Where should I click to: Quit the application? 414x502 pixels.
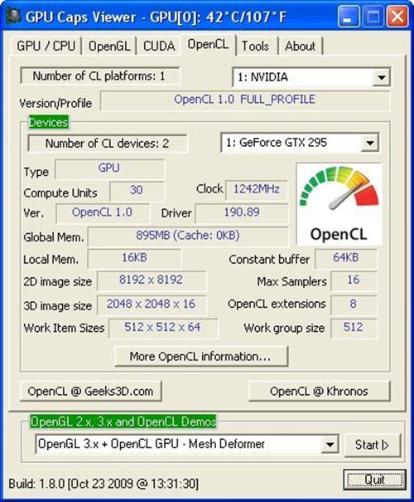coord(375,480)
